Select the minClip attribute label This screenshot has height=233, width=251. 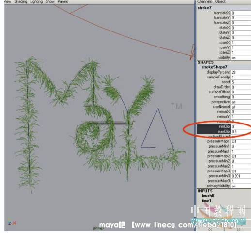coord(224,127)
